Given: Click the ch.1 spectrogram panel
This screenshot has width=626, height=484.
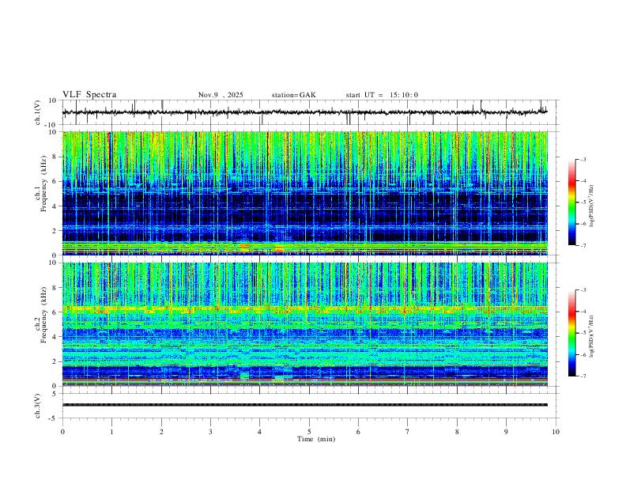Looking at the screenshot, I should point(305,193).
